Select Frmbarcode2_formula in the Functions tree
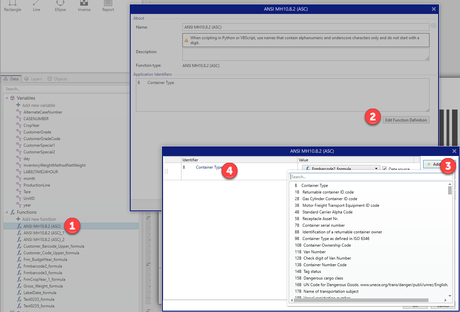Screen dimensions: 460x312 tap(42, 266)
